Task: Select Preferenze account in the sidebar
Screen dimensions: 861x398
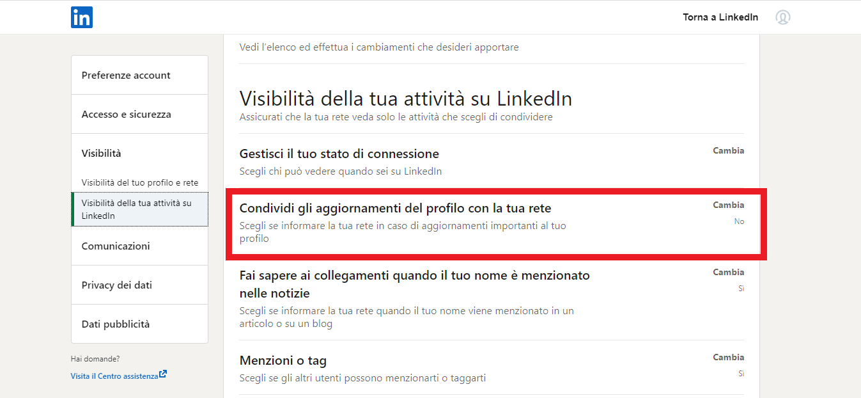Action: 126,75
